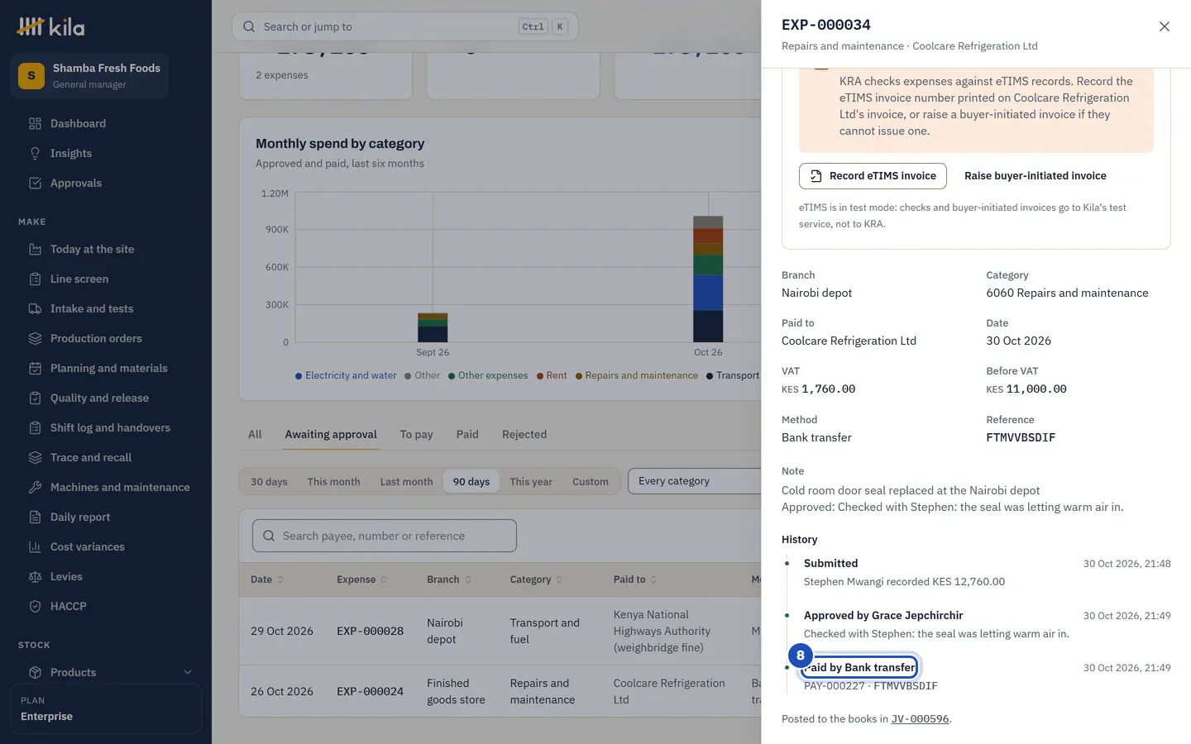Close the EXP-000034 detail panel
The image size is (1191, 744).
[1164, 26]
